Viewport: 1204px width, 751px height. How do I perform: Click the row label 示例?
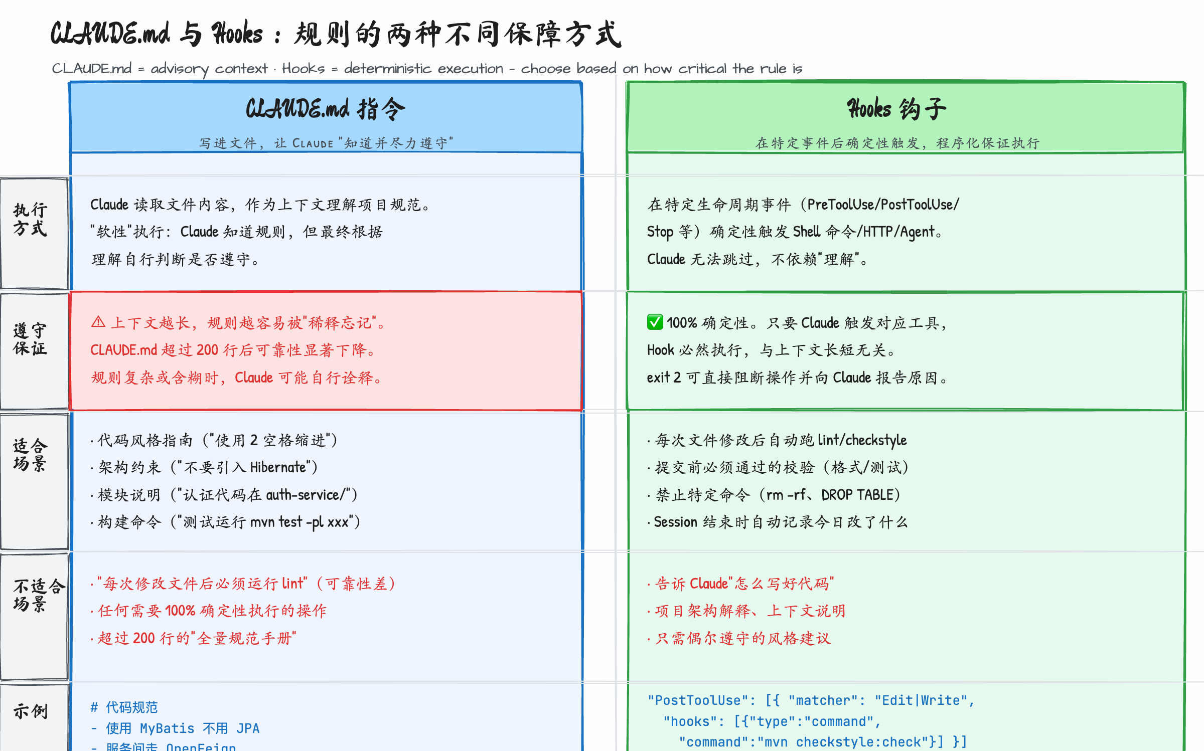tap(30, 711)
